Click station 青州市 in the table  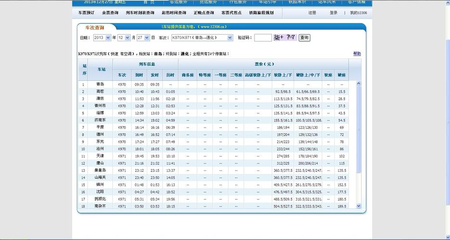[100, 106]
